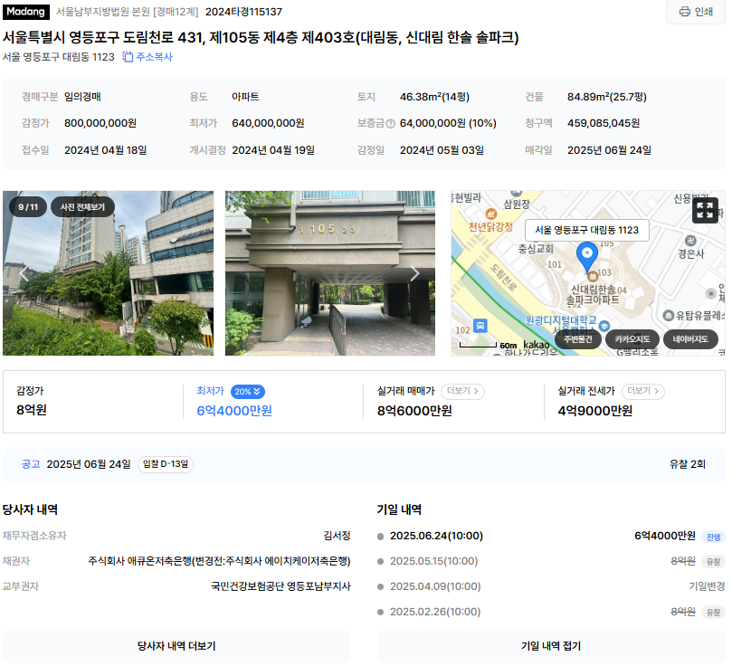
Task: Click the address 서울 영등포구 대림동 1123 text
Action: [x=59, y=57]
